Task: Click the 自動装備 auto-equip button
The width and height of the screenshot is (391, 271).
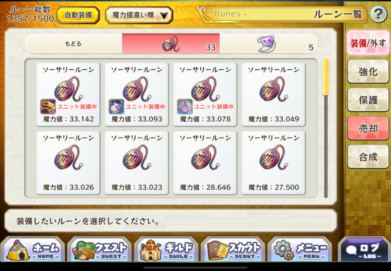Action: [x=78, y=15]
